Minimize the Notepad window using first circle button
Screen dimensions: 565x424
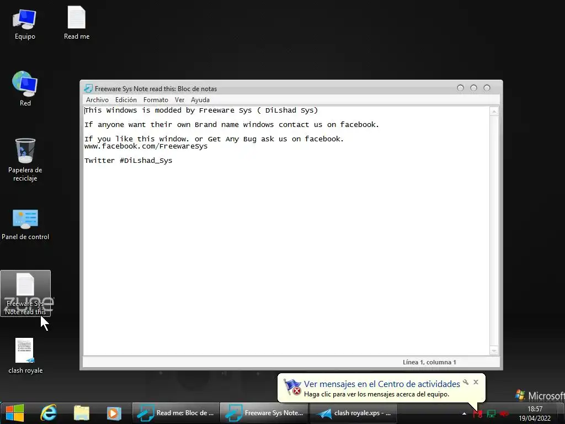pyautogui.click(x=460, y=88)
